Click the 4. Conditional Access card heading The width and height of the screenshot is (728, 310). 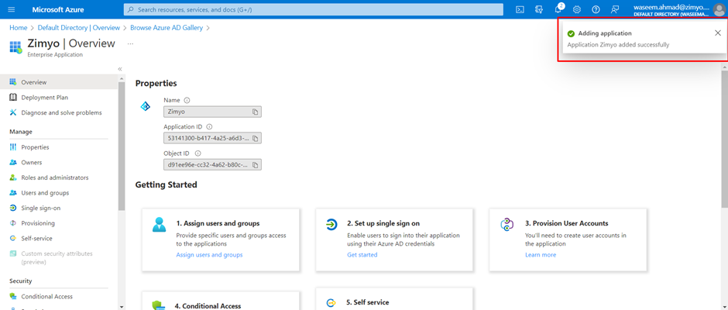[208, 306]
